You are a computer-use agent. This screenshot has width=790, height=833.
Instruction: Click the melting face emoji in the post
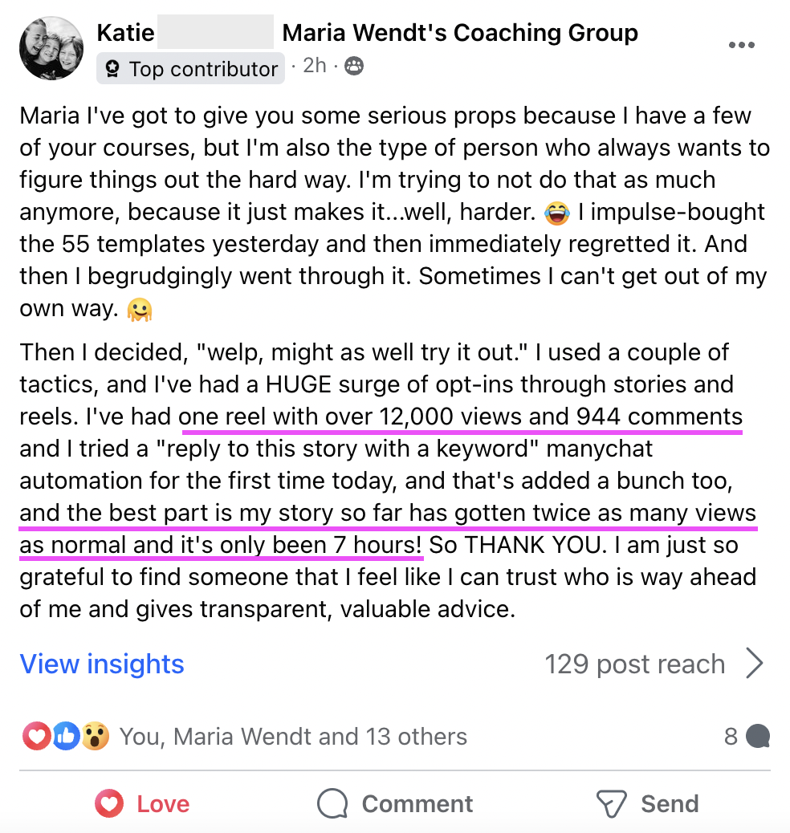coord(140,309)
